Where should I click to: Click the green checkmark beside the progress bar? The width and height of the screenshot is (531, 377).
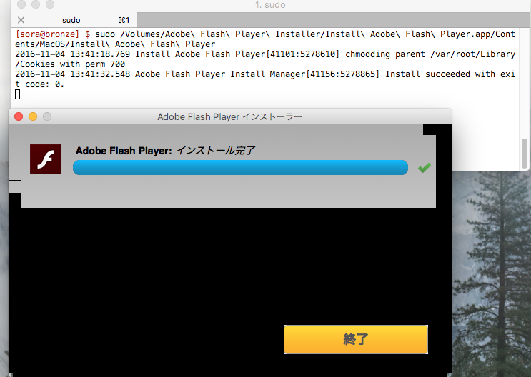pyautogui.click(x=425, y=167)
